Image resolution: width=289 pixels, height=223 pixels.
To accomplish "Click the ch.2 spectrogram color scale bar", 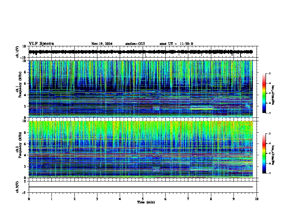I will coord(264,153).
